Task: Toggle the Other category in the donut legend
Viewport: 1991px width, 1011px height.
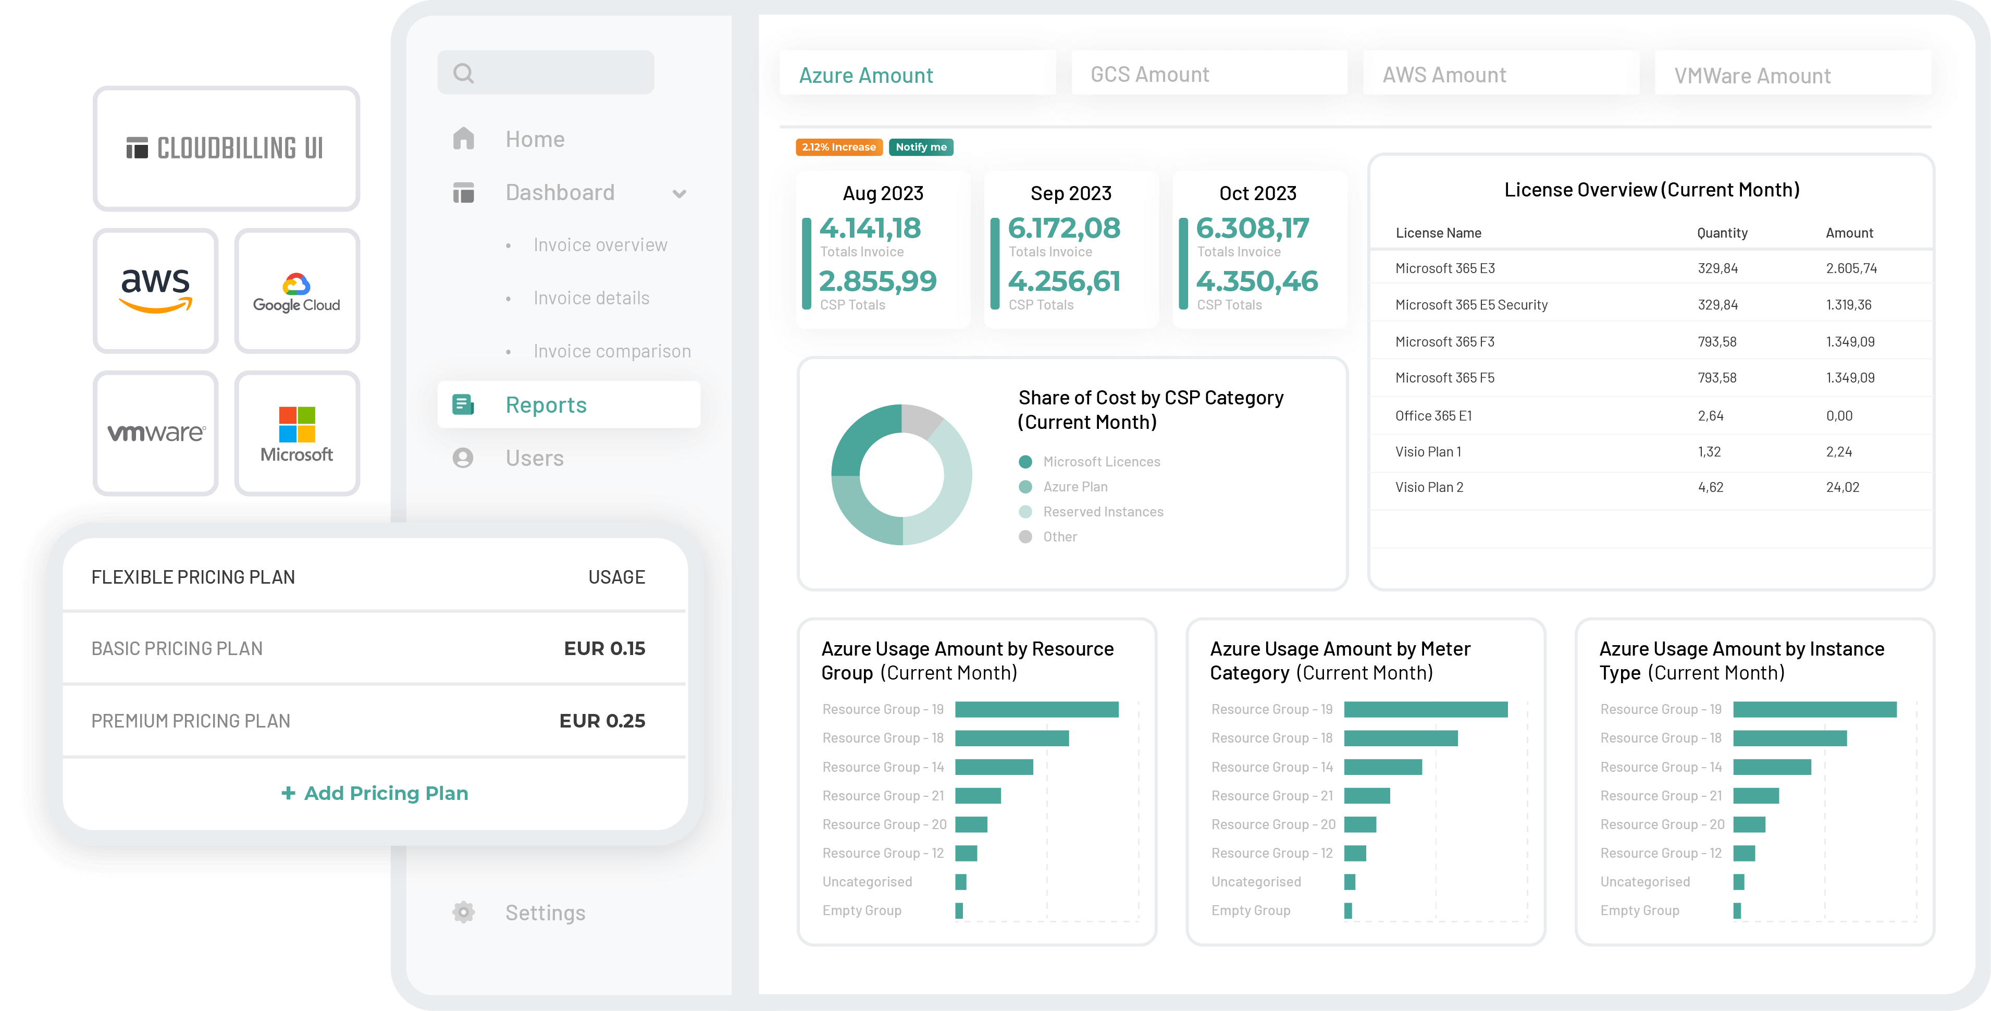Action: coord(1059,536)
